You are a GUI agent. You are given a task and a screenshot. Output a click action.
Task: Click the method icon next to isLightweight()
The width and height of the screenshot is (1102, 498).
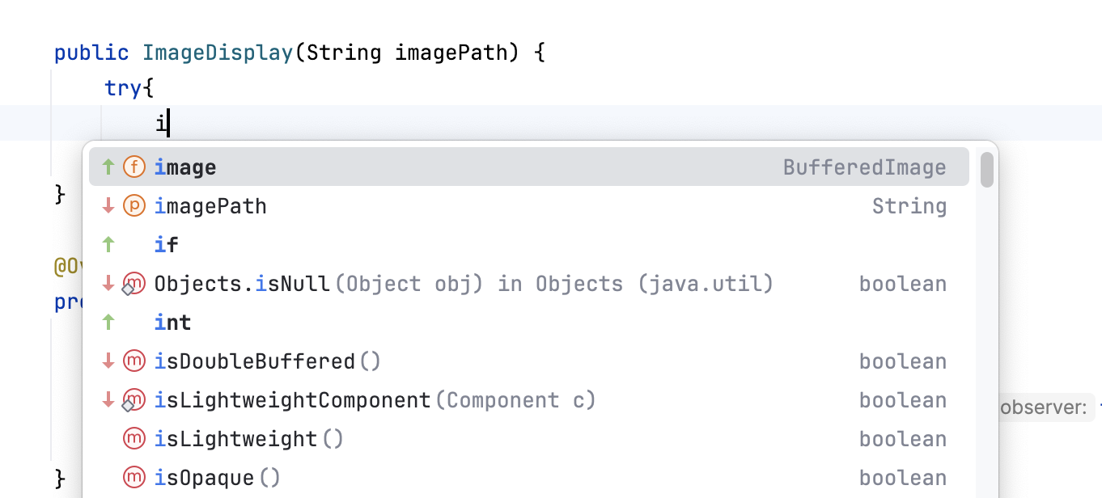pos(134,438)
